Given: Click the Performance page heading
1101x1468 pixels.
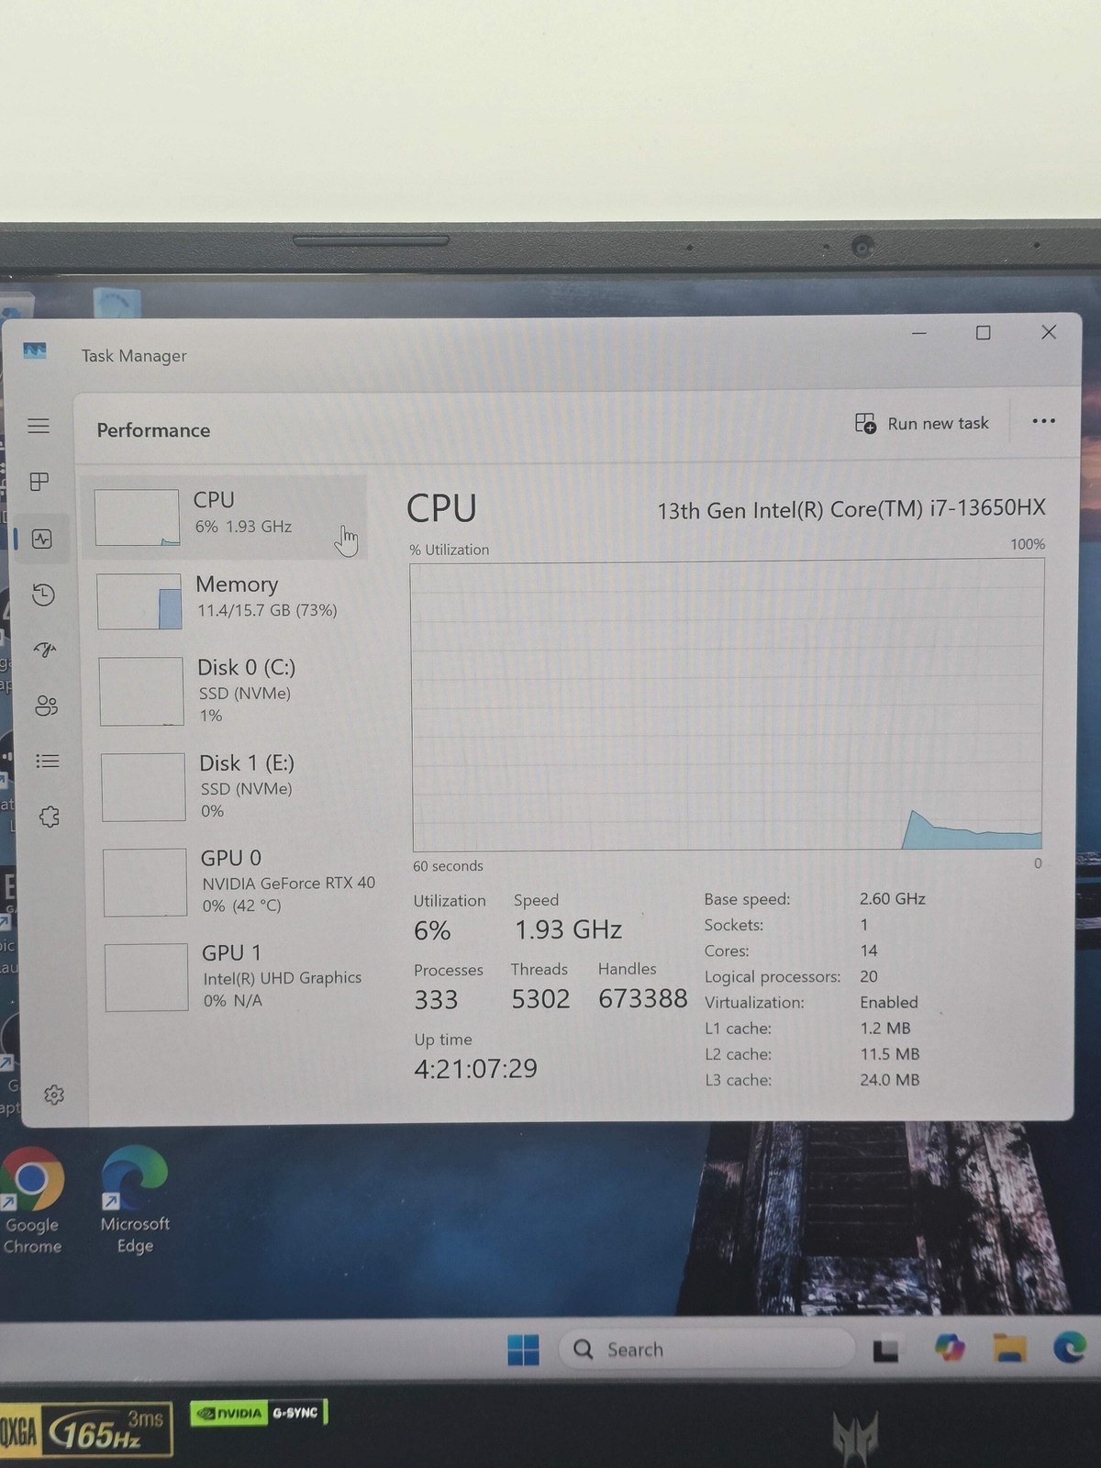Looking at the screenshot, I should (153, 430).
